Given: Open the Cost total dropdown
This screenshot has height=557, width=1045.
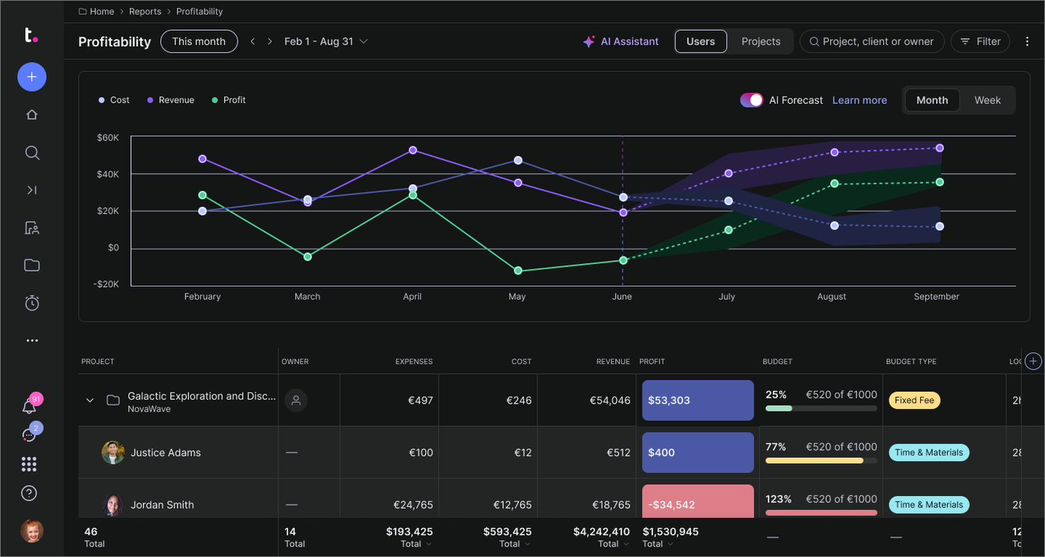Looking at the screenshot, I should [x=515, y=544].
